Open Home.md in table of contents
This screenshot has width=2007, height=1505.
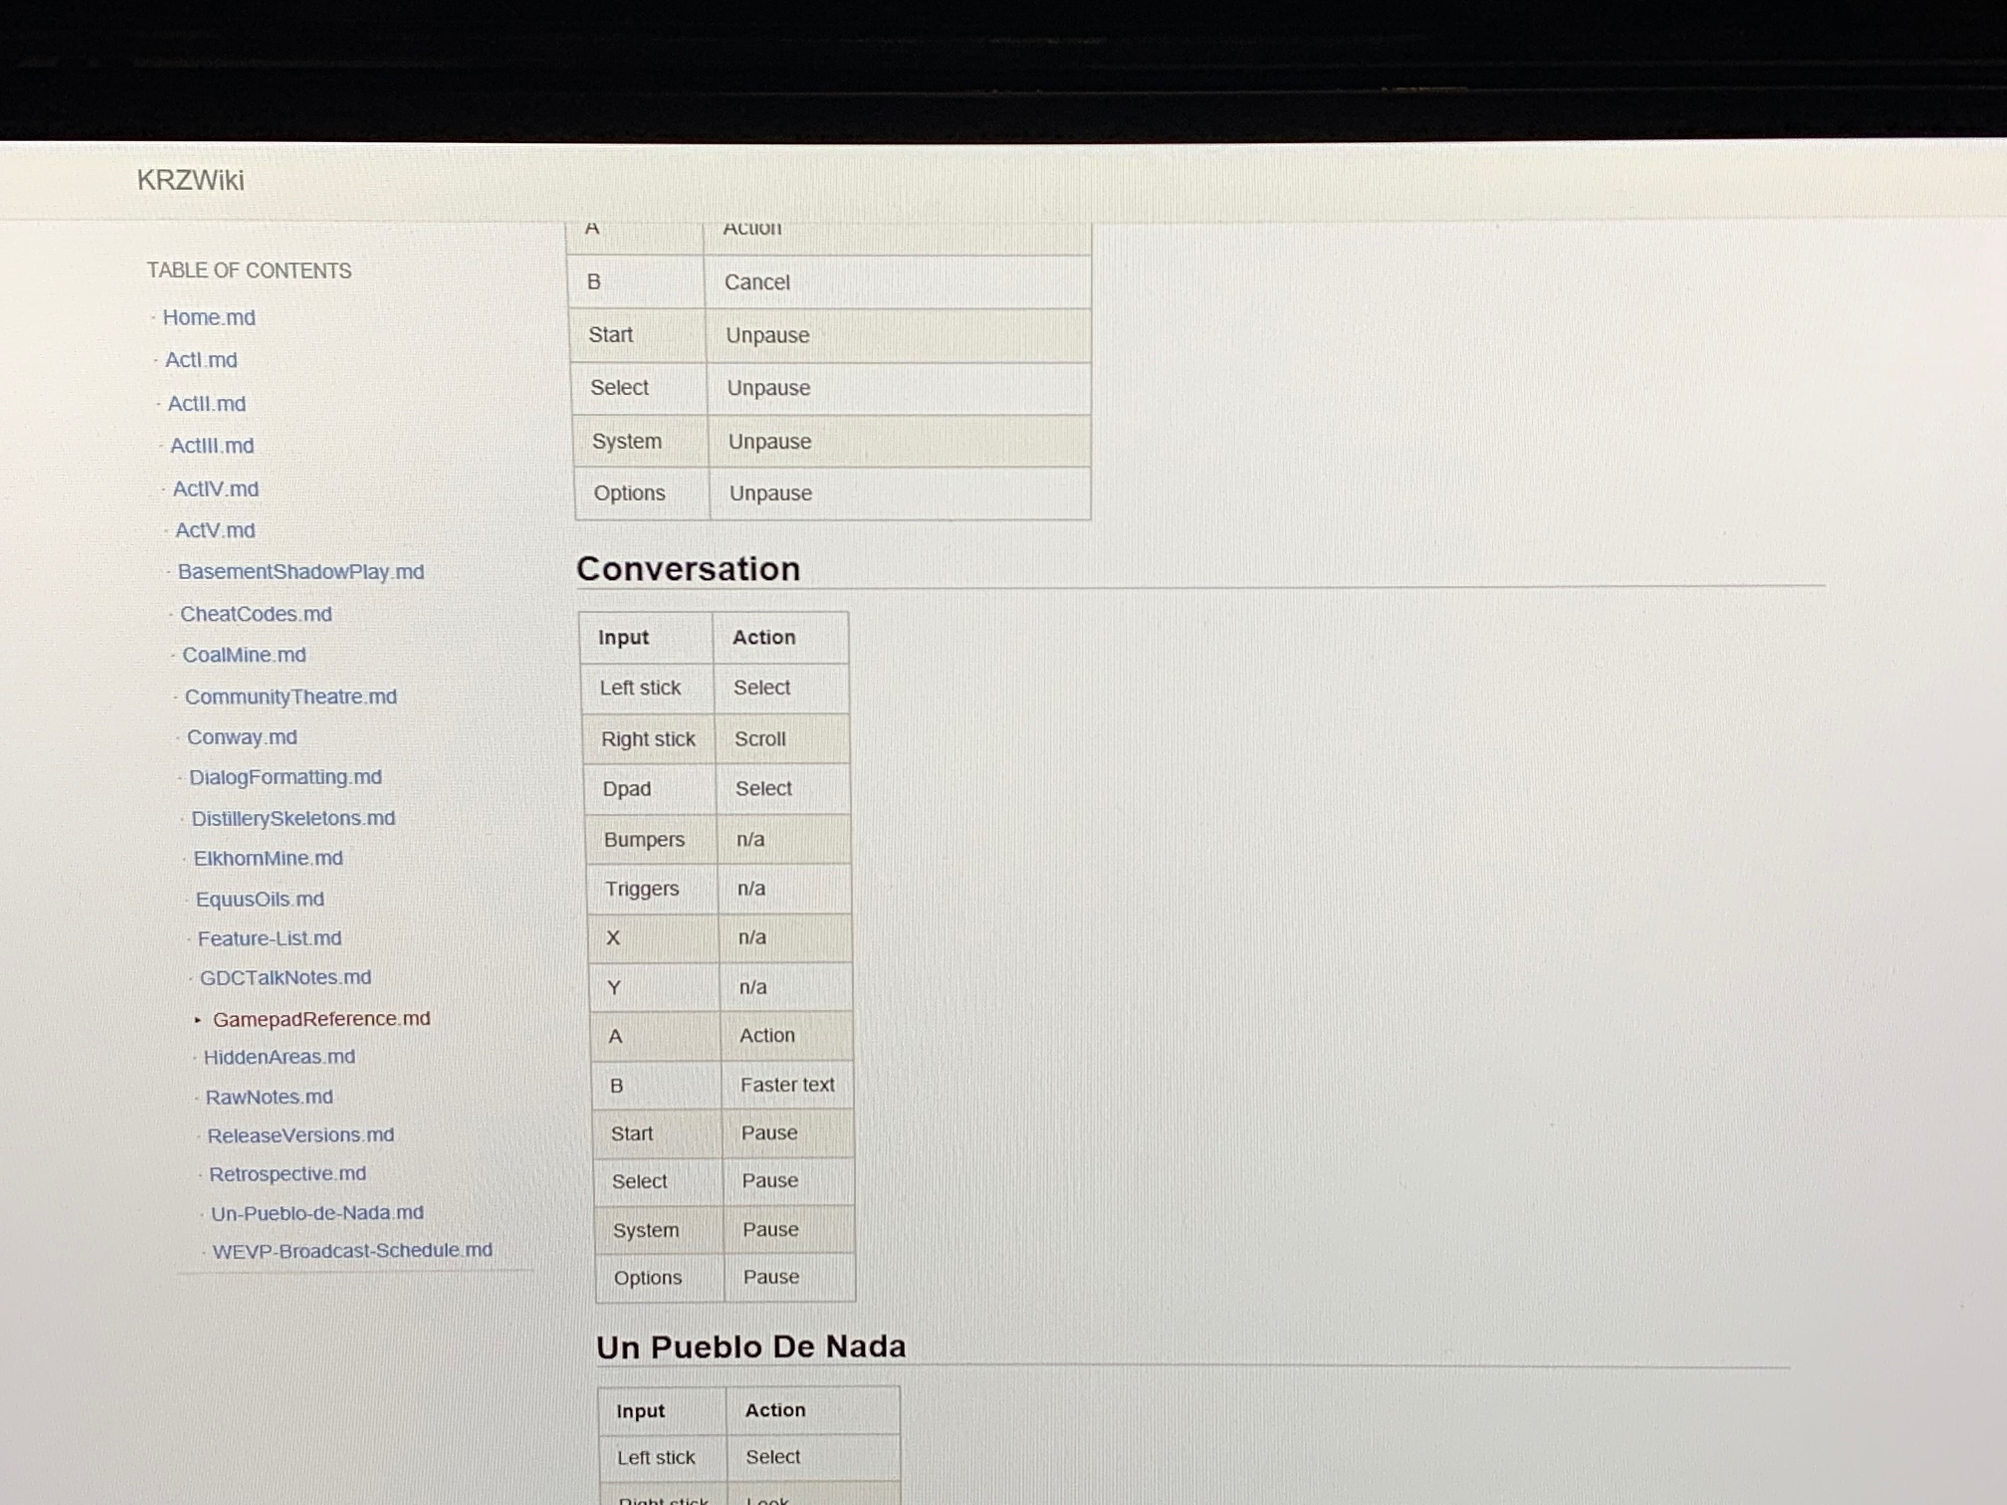tap(209, 318)
